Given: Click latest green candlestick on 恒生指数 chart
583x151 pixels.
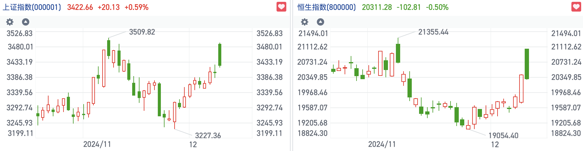Looking at the screenshot, I should tap(527, 64).
